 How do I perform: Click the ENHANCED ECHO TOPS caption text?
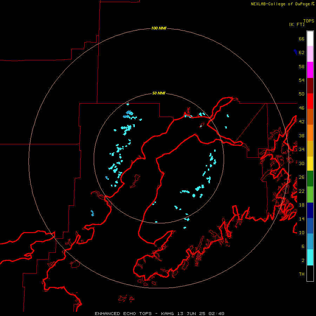[x=123, y=314]
